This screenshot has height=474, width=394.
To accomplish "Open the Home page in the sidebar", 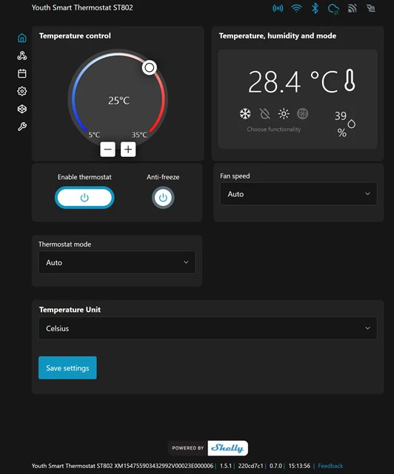I will click(x=22, y=38).
